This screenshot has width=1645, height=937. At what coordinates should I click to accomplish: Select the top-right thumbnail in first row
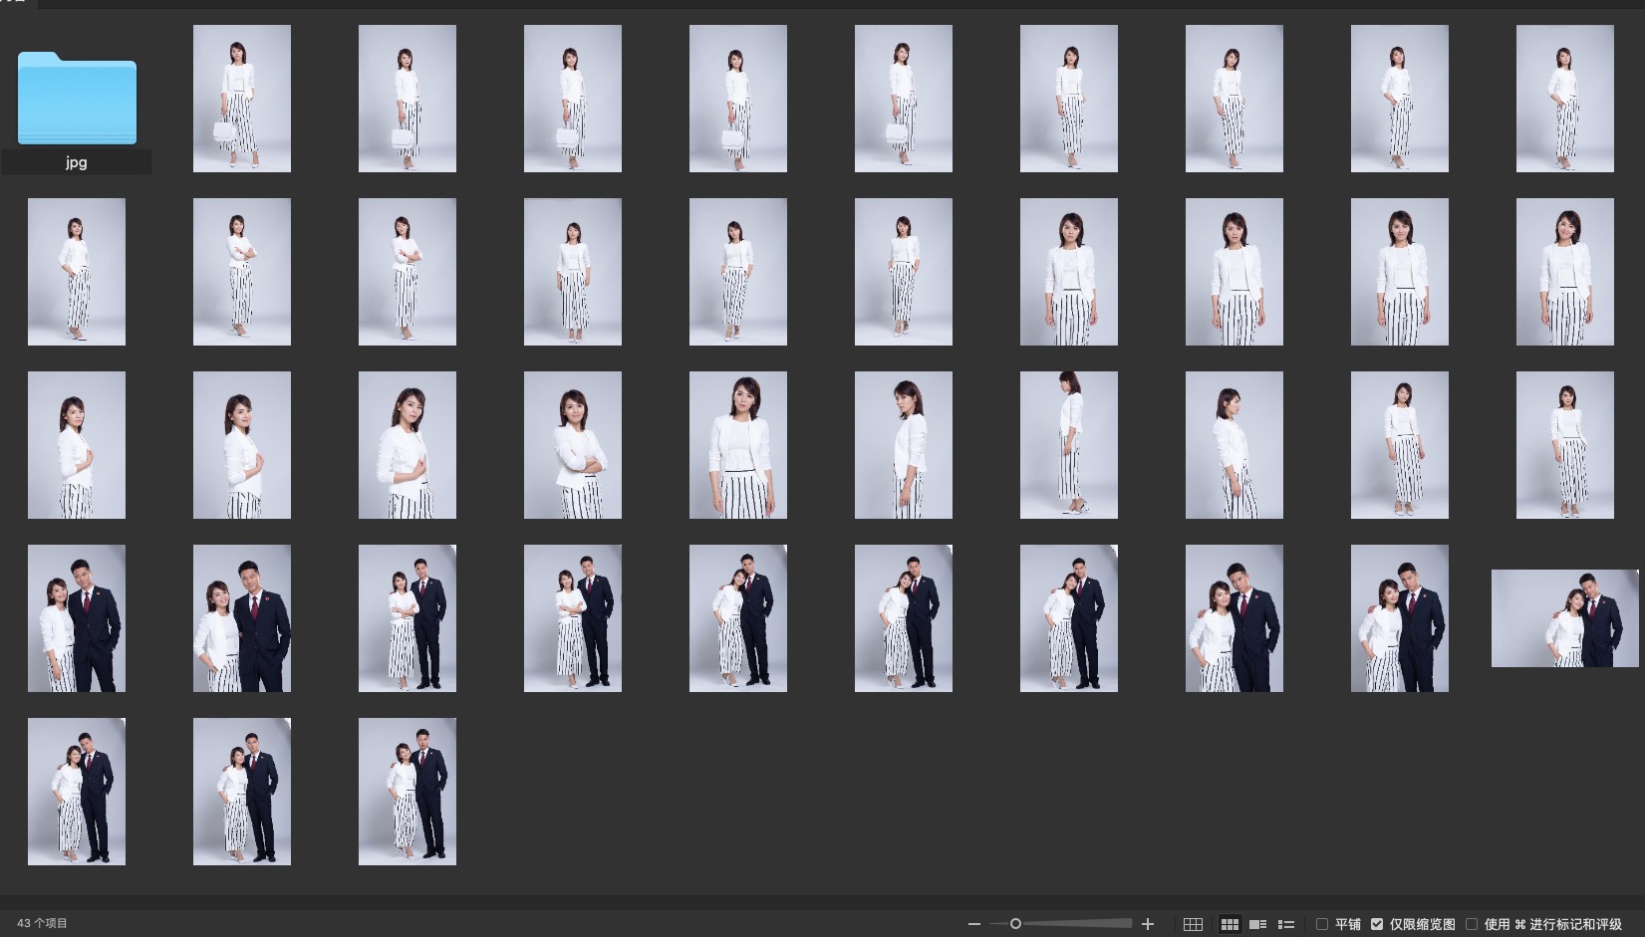pyautogui.click(x=1564, y=99)
